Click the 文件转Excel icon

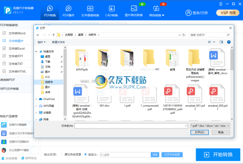4,48
